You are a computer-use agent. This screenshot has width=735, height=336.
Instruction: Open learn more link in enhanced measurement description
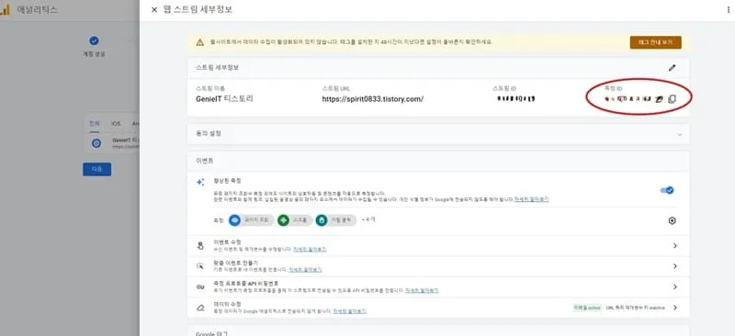531,199
